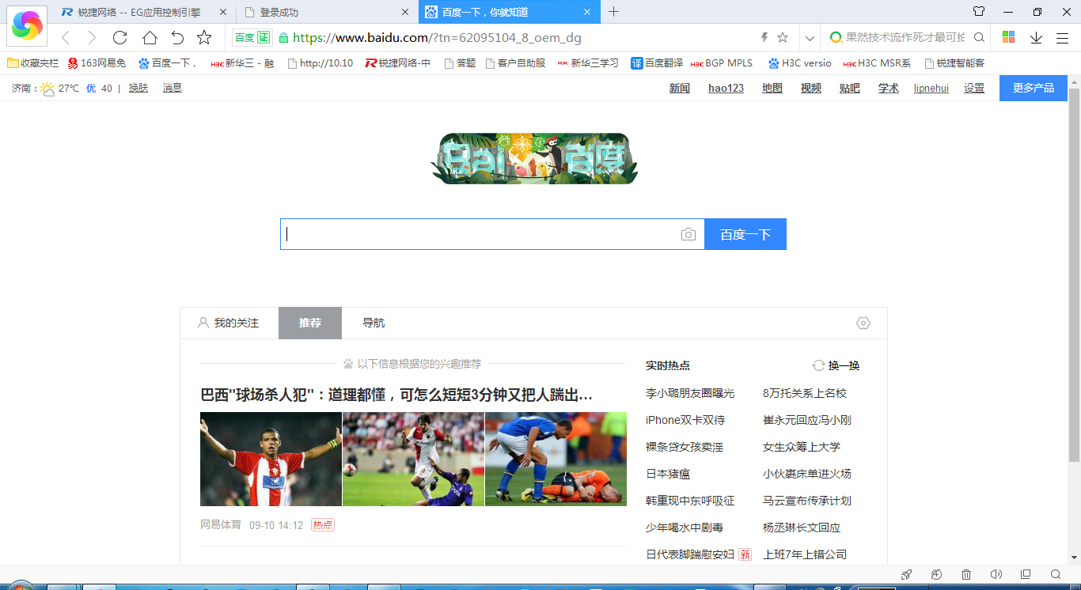Image resolution: width=1081 pixels, height=590 pixels.
Task: Go forward with the forward arrow
Action: click(92, 37)
